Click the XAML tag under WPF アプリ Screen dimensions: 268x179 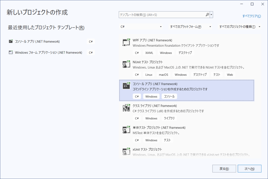coord(149,53)
